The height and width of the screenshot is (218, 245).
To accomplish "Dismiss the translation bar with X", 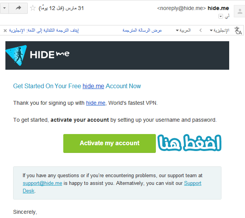I will (5, 30).
